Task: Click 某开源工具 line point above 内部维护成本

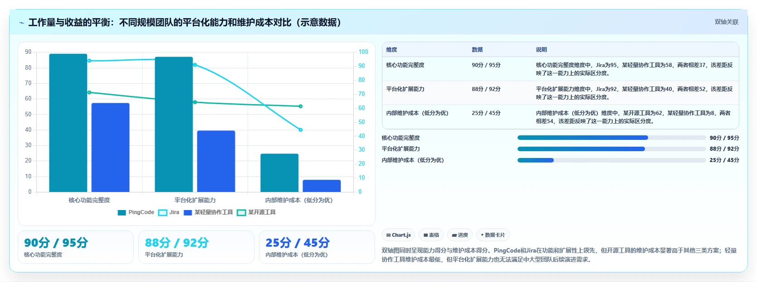Action: (x=301, y=106)
